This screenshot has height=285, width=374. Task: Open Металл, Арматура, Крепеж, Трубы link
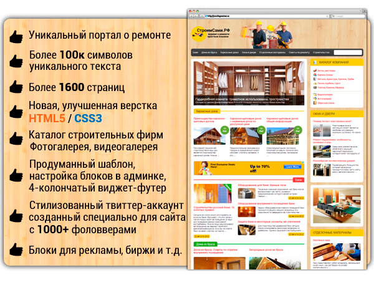tap(336, 79)
